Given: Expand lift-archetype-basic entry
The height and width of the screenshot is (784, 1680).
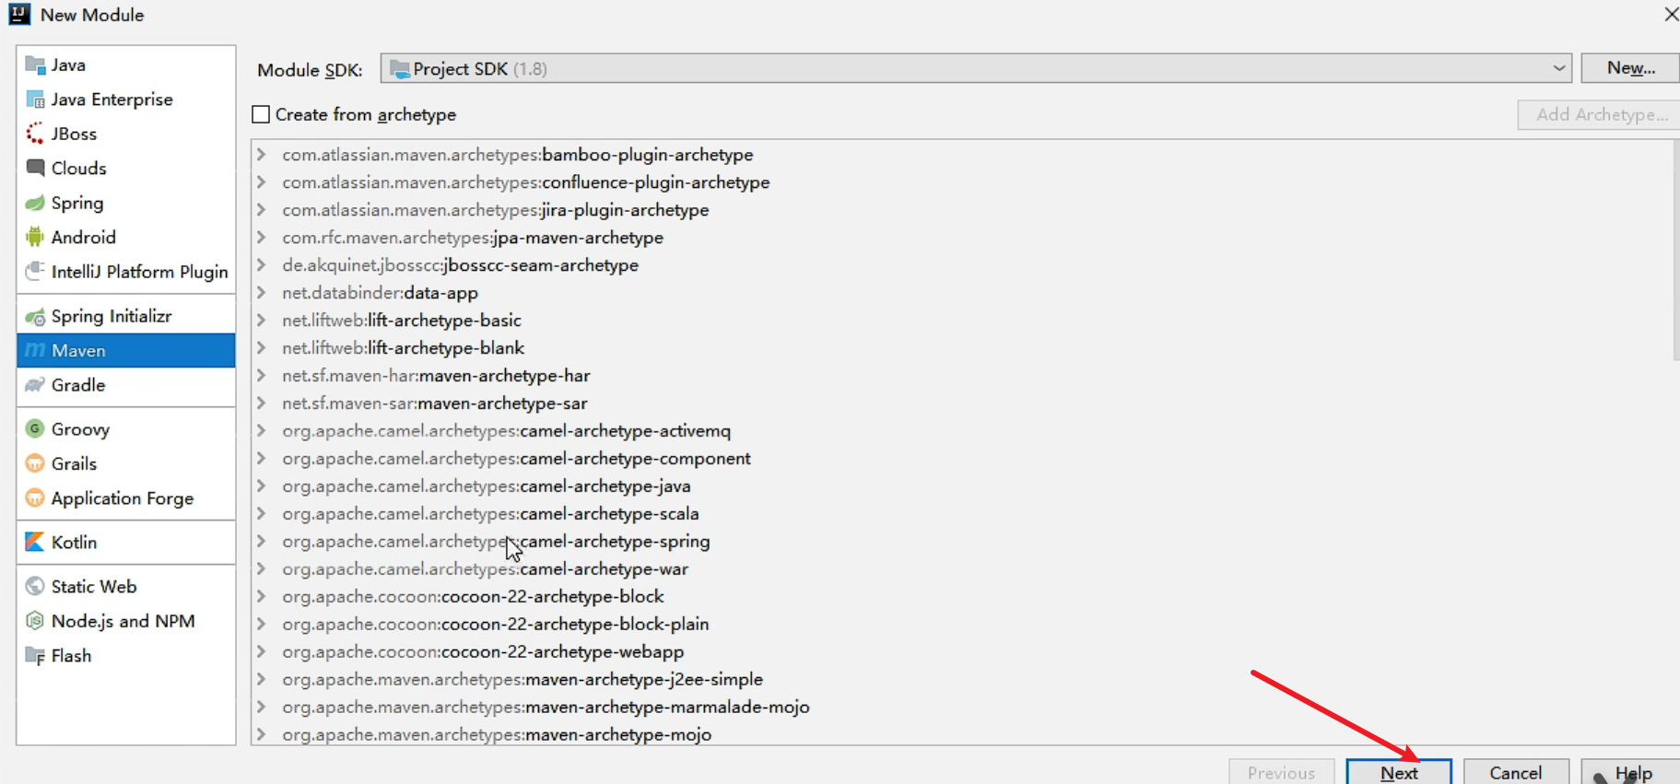Looking at the screenshot, I should (x=262, y=321).
